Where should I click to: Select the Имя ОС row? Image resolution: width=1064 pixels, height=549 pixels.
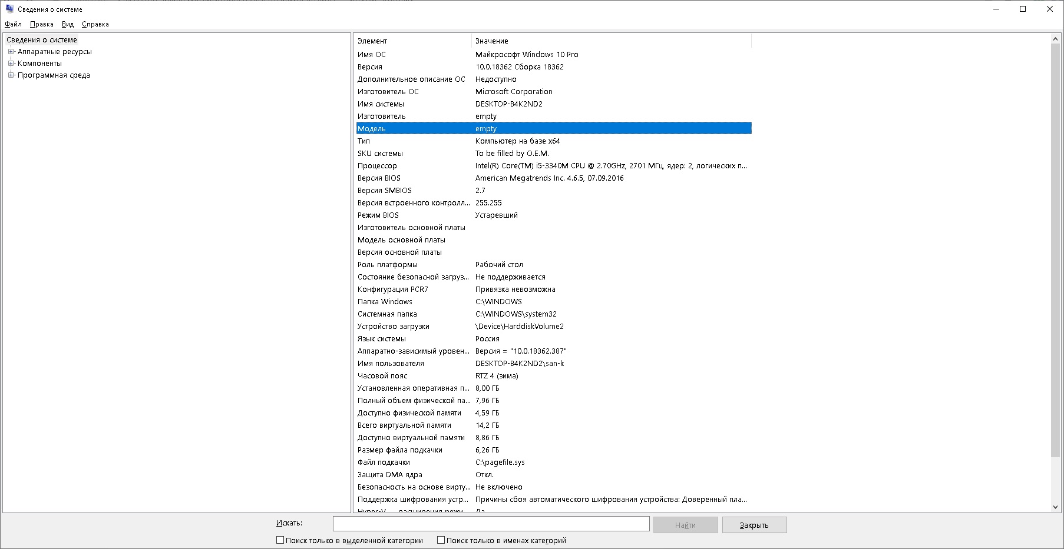[554, 54]
